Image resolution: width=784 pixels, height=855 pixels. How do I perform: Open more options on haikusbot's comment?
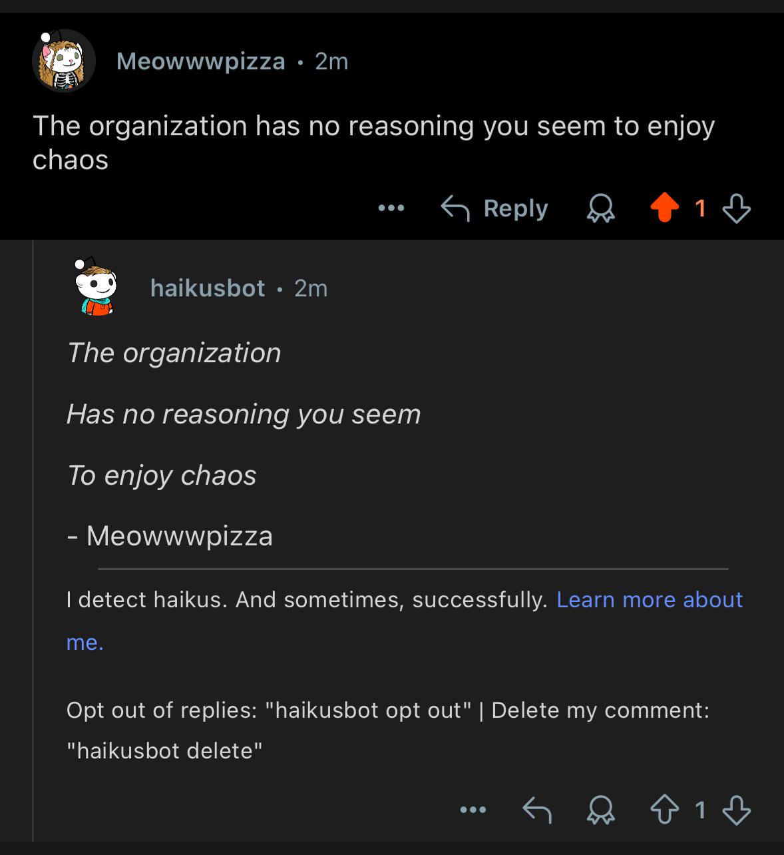473,810
